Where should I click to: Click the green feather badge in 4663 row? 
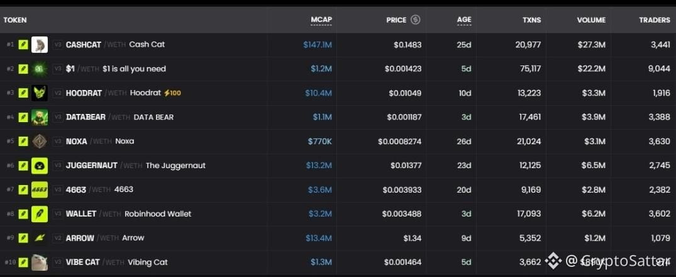(23, 189)
